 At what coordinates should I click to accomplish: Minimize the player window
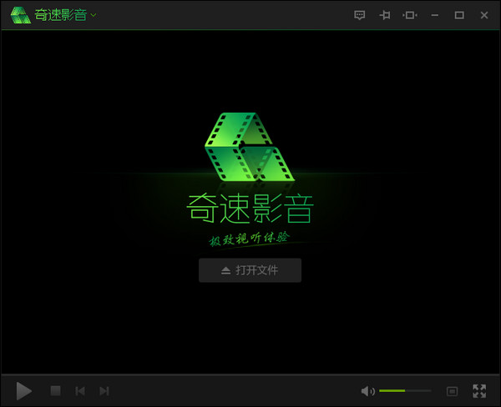click(x=434, y=15)
